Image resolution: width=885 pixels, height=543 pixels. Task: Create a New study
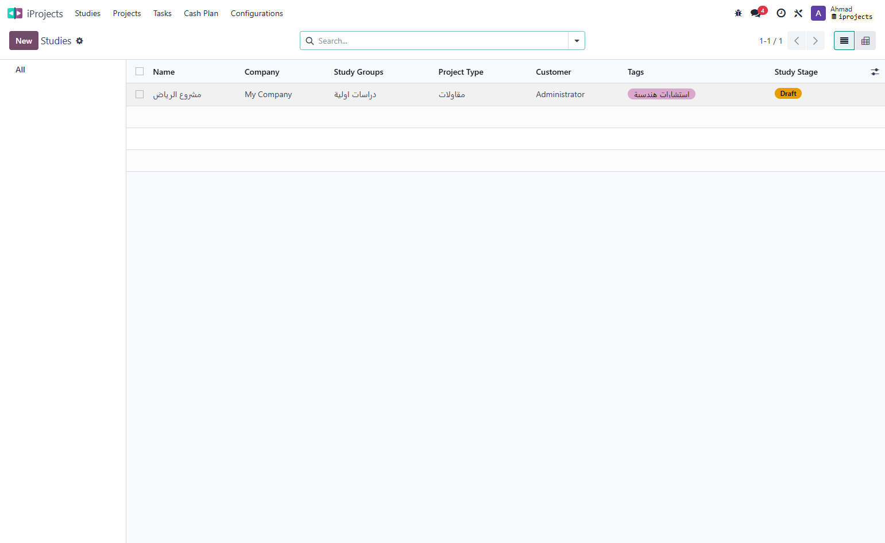pos(24,41)
